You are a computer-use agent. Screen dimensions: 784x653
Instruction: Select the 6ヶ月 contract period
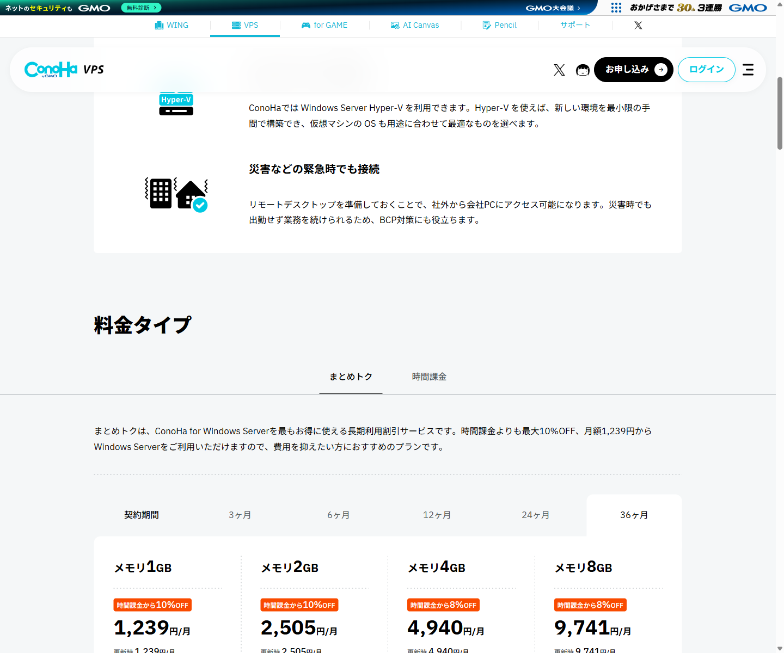(339, 515)
